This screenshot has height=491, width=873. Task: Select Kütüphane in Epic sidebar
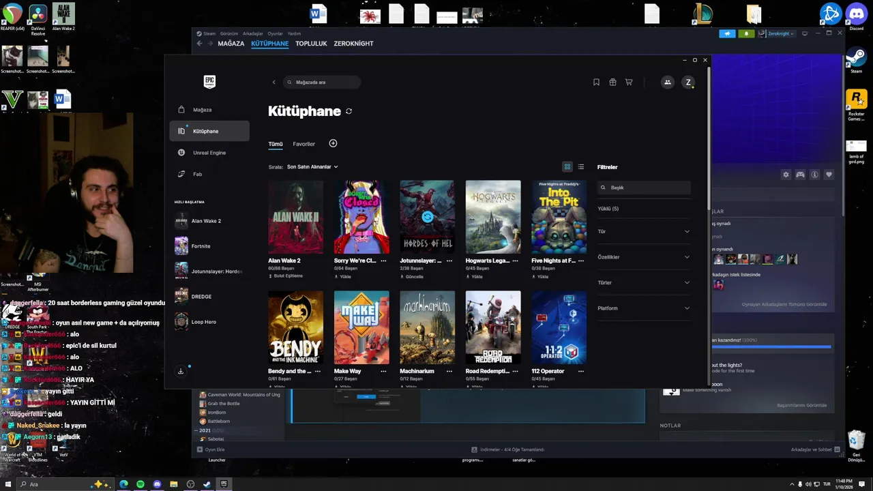[209, 131]
